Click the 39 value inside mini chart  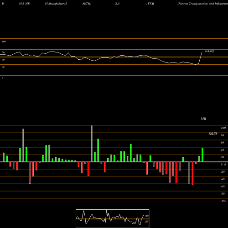click(x=147, y=216)
